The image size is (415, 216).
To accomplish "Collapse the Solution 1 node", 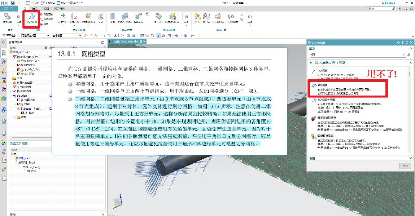I will click(11, 96).
